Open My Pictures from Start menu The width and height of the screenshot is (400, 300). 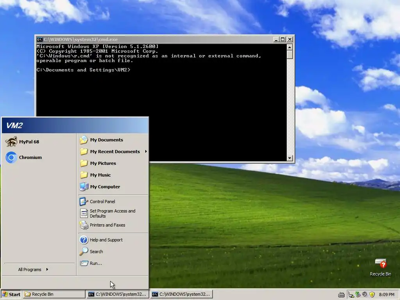coord(113,163)
